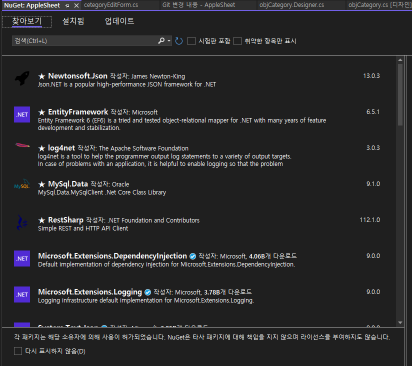
Task: Click the package list scroll down arrow
Action: [x=400, y=322]
